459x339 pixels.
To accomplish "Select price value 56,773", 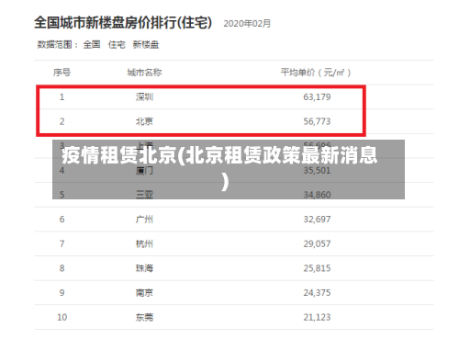I will [x=317, y=121].
